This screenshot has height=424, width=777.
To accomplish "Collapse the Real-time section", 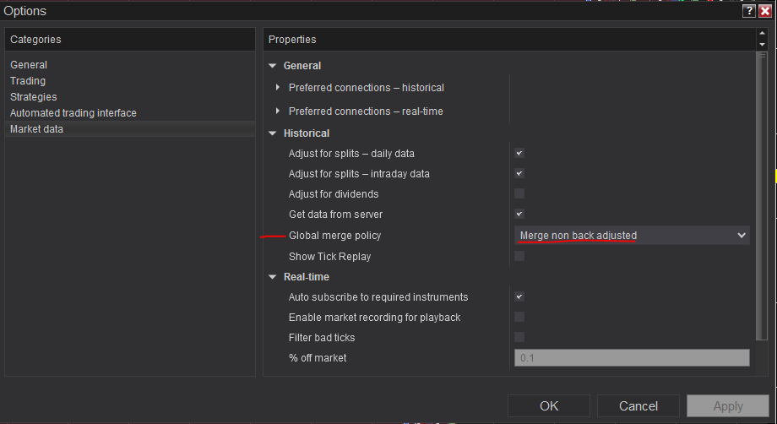I will 272,277.
